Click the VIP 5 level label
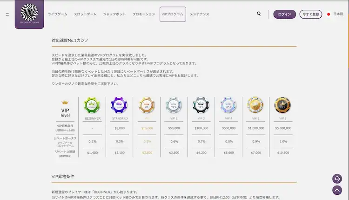 coord(256,118)
